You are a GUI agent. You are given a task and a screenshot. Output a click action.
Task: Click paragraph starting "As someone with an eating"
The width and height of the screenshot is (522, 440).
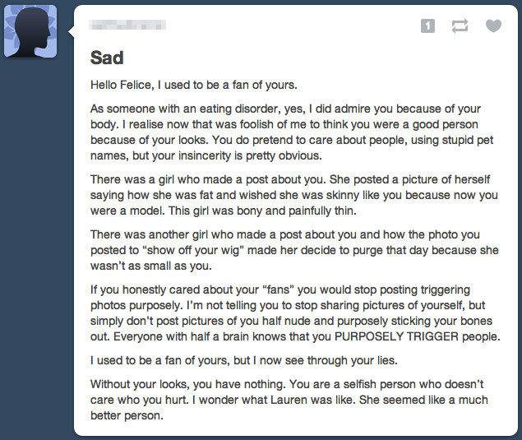pos(292,132)
